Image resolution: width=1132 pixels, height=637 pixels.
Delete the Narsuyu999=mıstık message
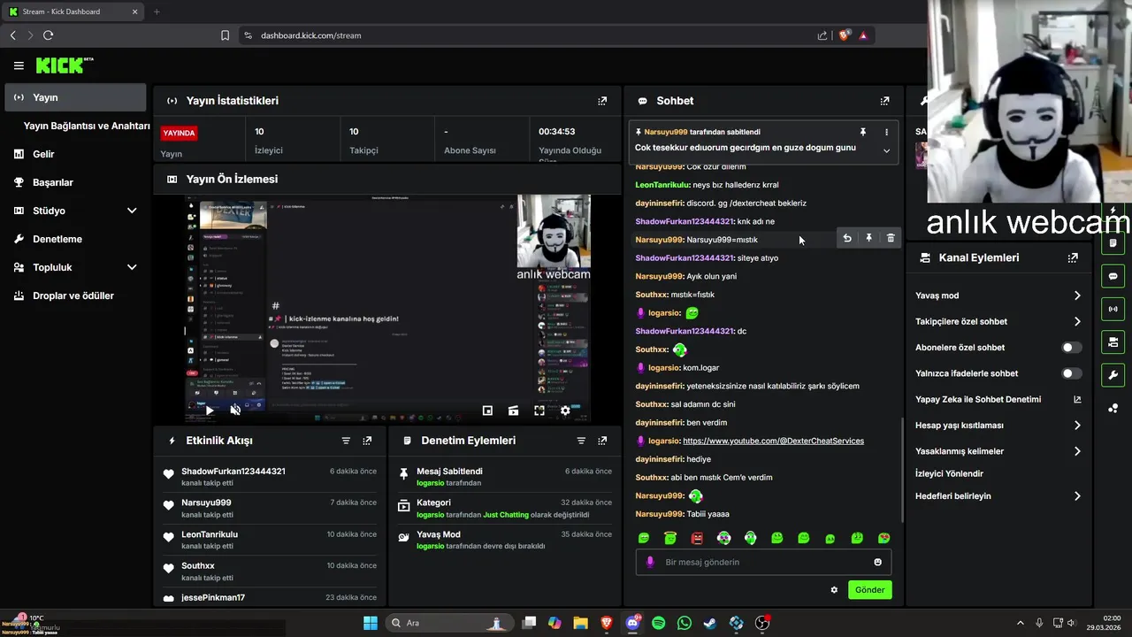tap(891, 238)
